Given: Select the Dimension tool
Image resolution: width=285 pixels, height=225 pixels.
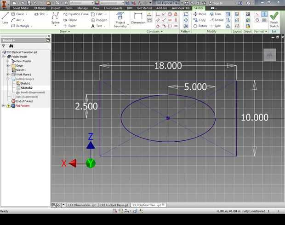Looking at the screenshot, I should click(138, 18).
